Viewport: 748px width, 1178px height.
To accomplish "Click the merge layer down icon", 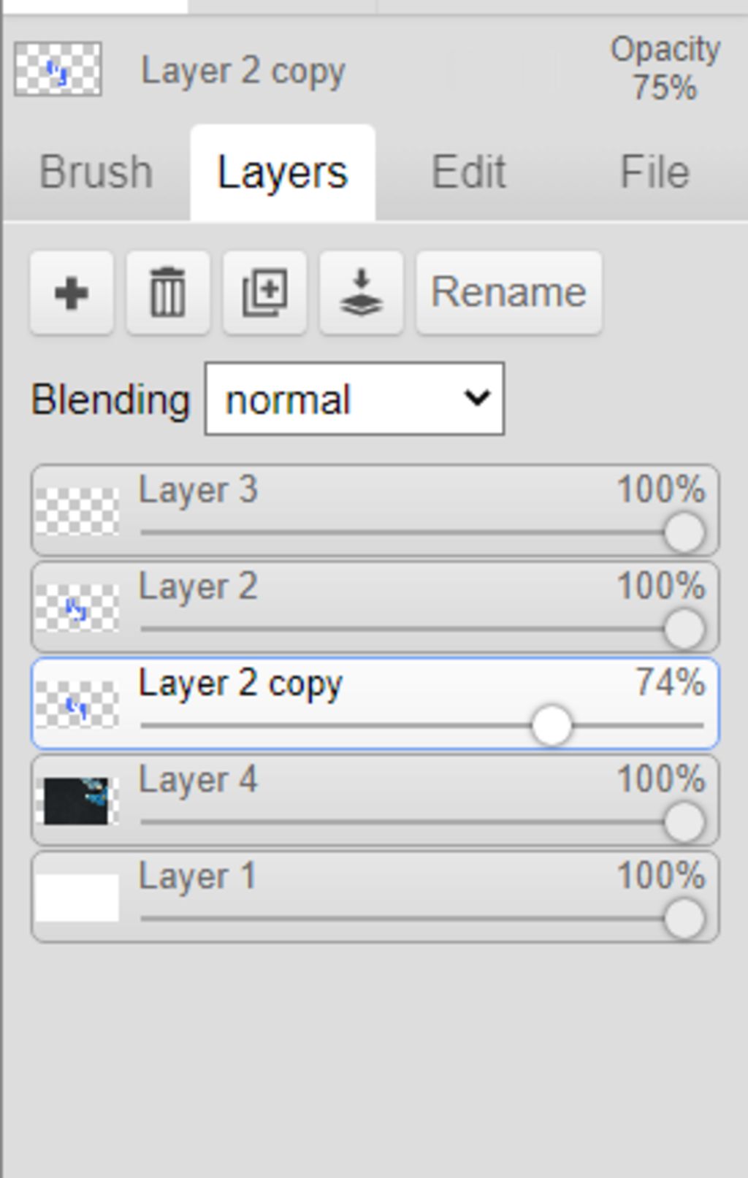I will 361,293.
